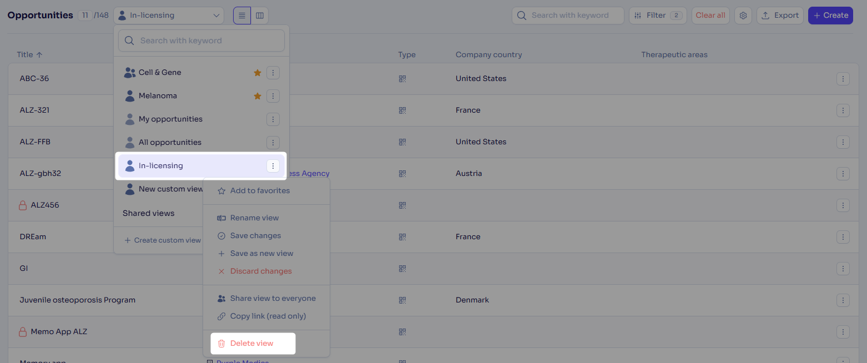Sort by Title column header

tap(29, 55)
